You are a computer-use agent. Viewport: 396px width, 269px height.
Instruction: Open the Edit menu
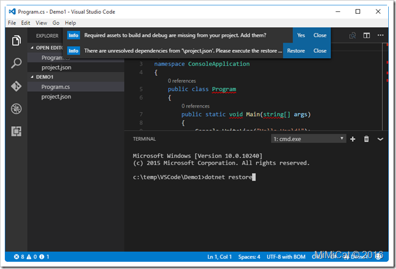click(x=26, y=23)
